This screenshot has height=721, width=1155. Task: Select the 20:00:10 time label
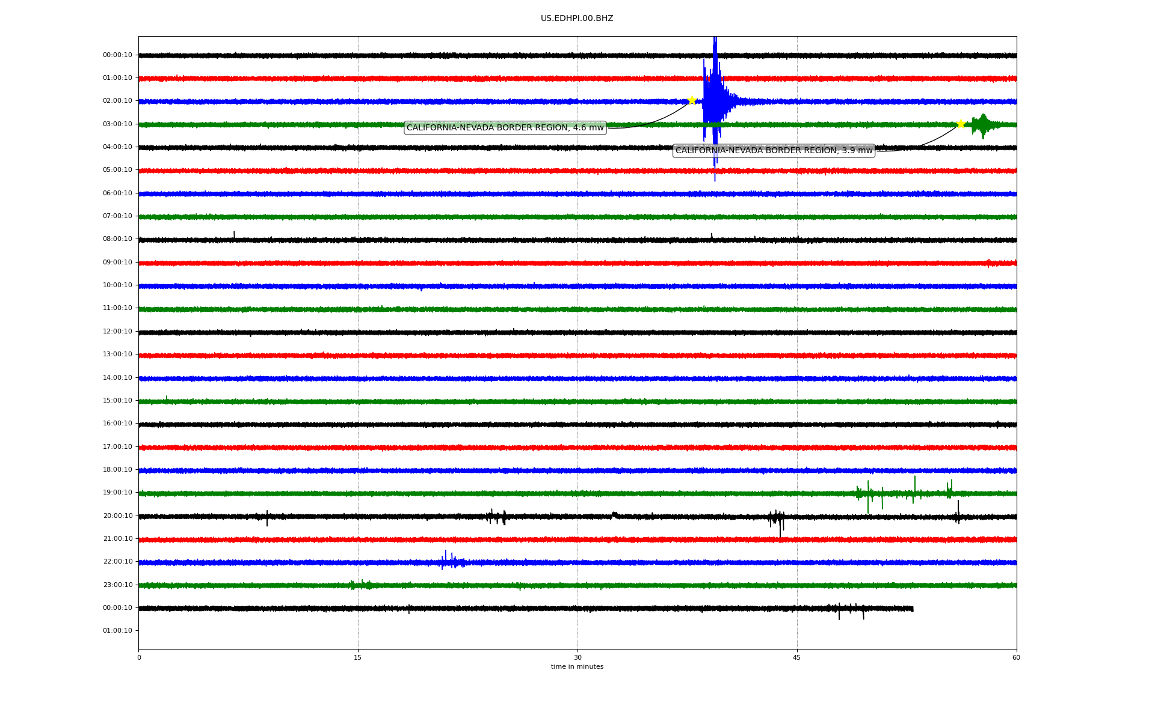point(117,516)
